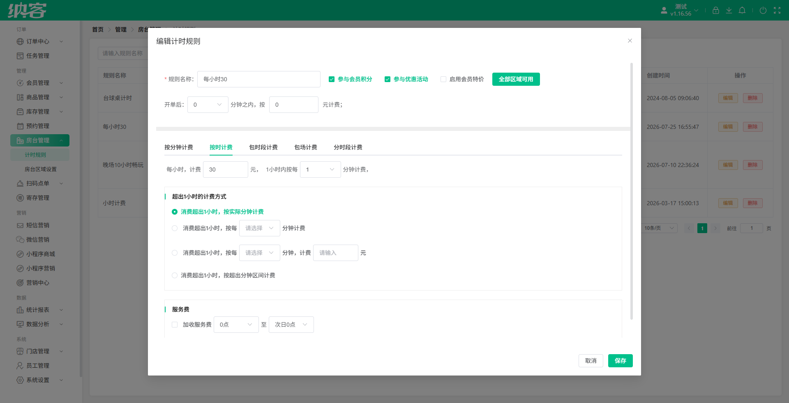Uncheck 参与优惠活动 checkbox
This screenshot has width=789, height=403.
tap(388, 79)
